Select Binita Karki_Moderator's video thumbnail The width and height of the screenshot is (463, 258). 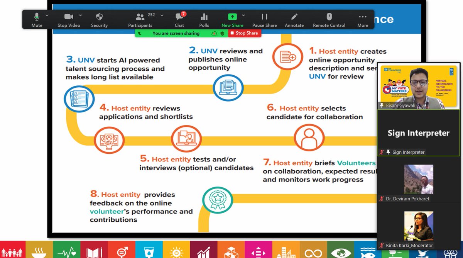pyautogui.click(x=419, y=226)
